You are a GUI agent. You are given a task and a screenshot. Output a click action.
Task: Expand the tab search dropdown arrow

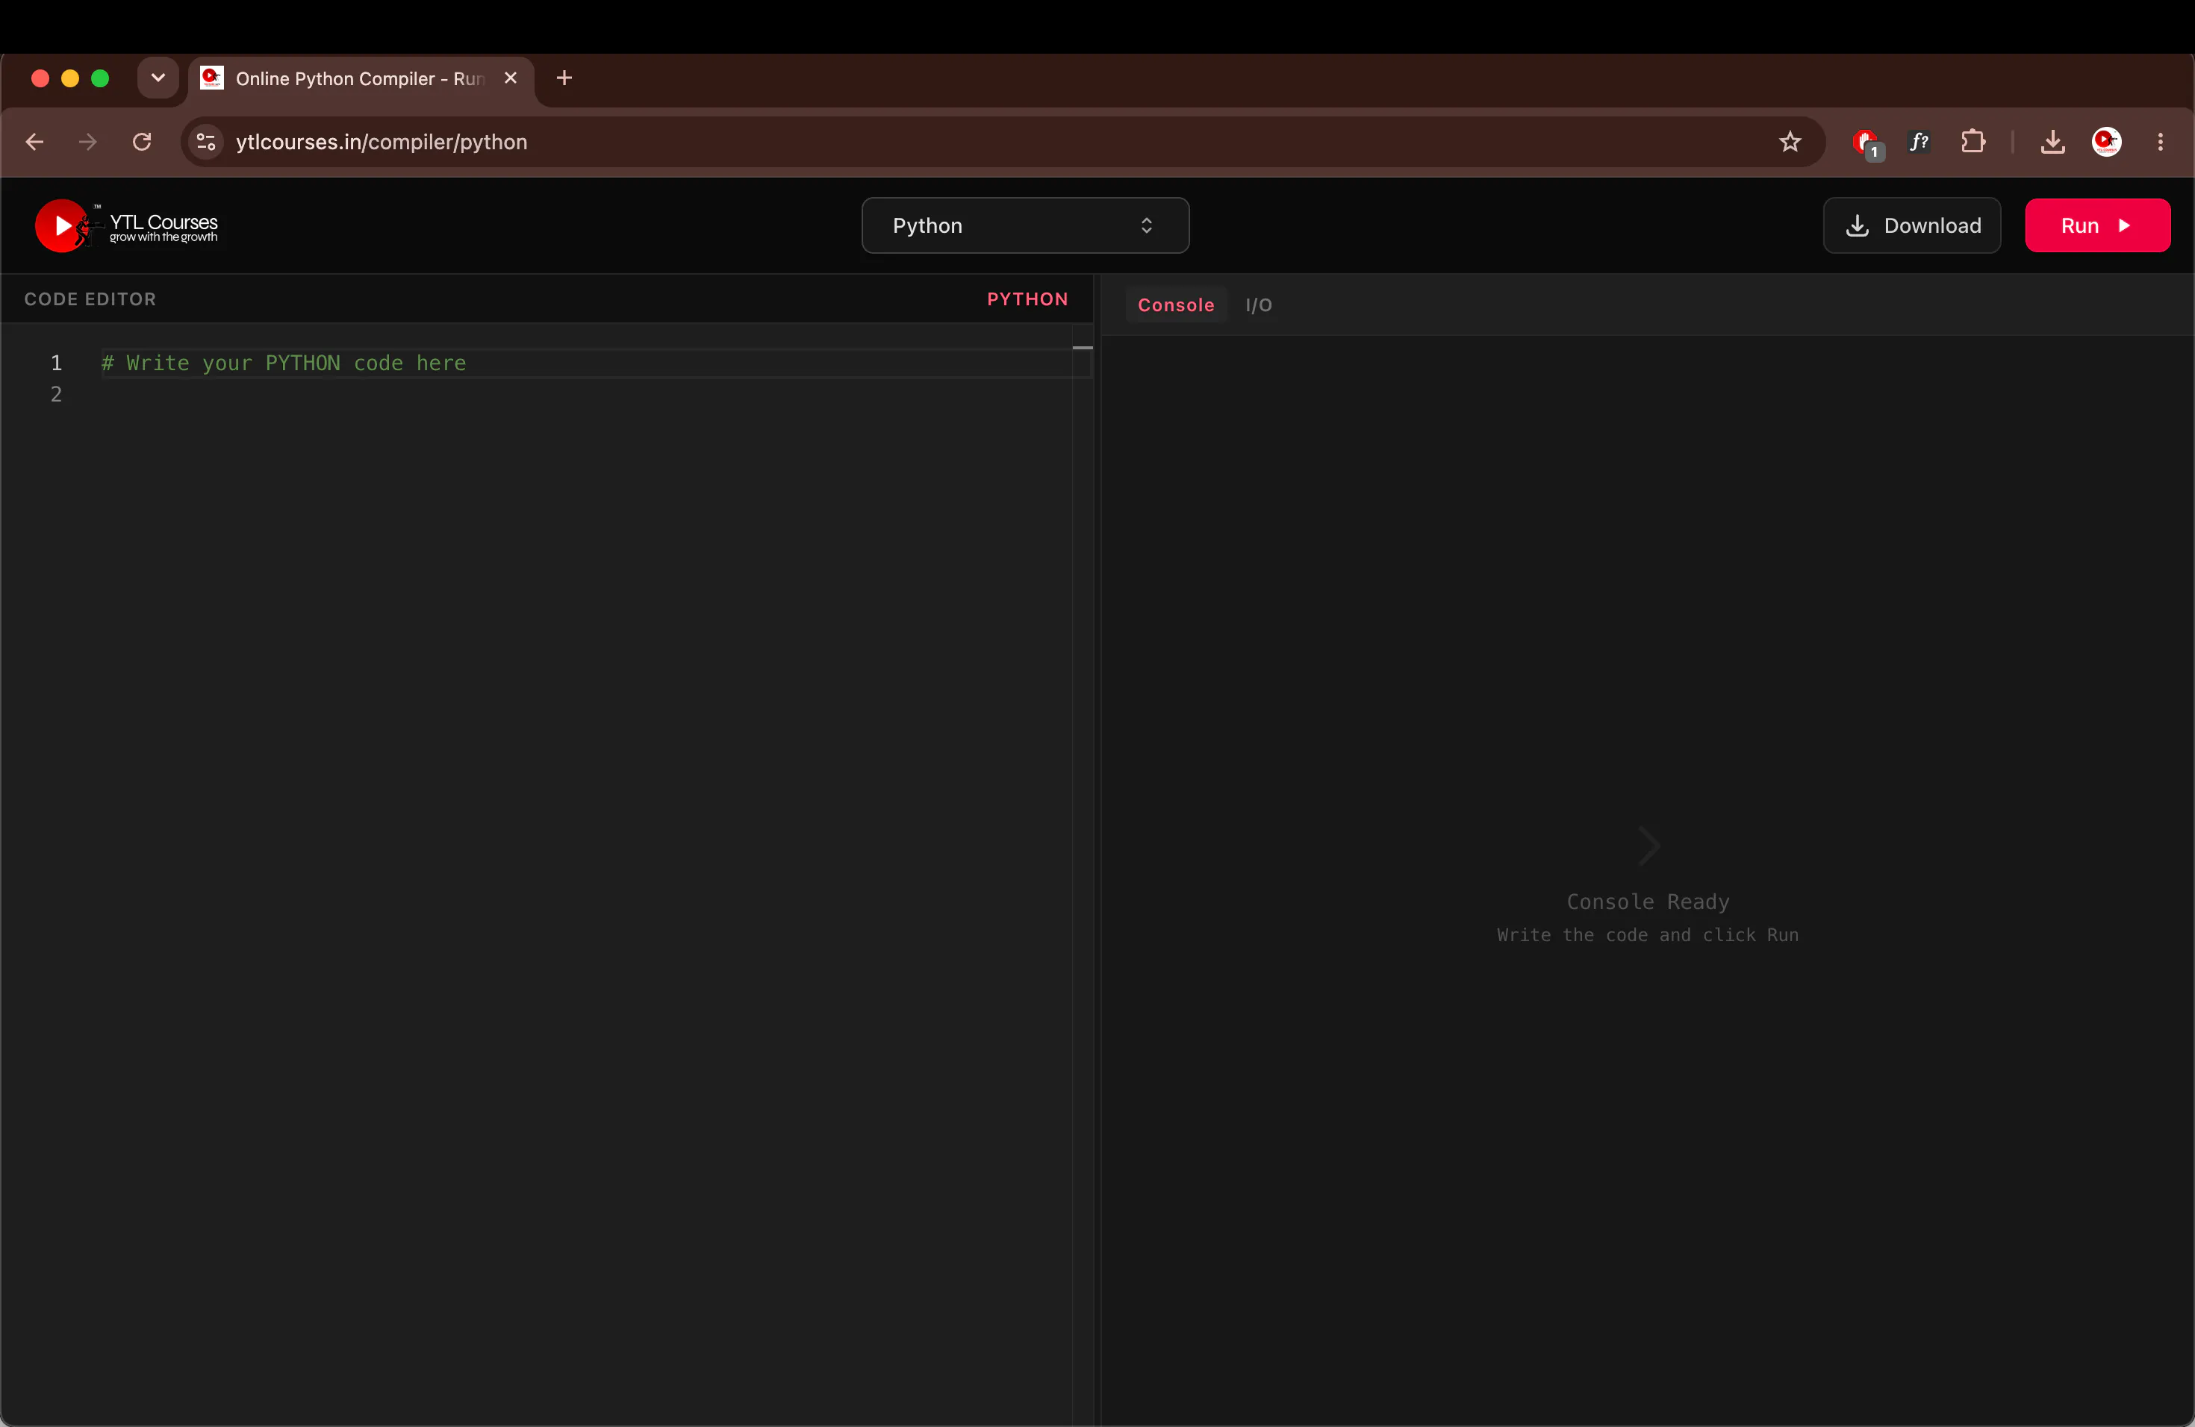click(158, 78)
